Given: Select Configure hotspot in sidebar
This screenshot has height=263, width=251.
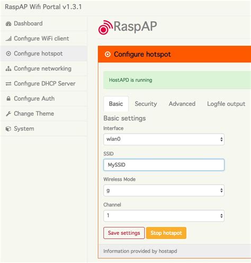Looking at the screenshot, I should [43, 53].
